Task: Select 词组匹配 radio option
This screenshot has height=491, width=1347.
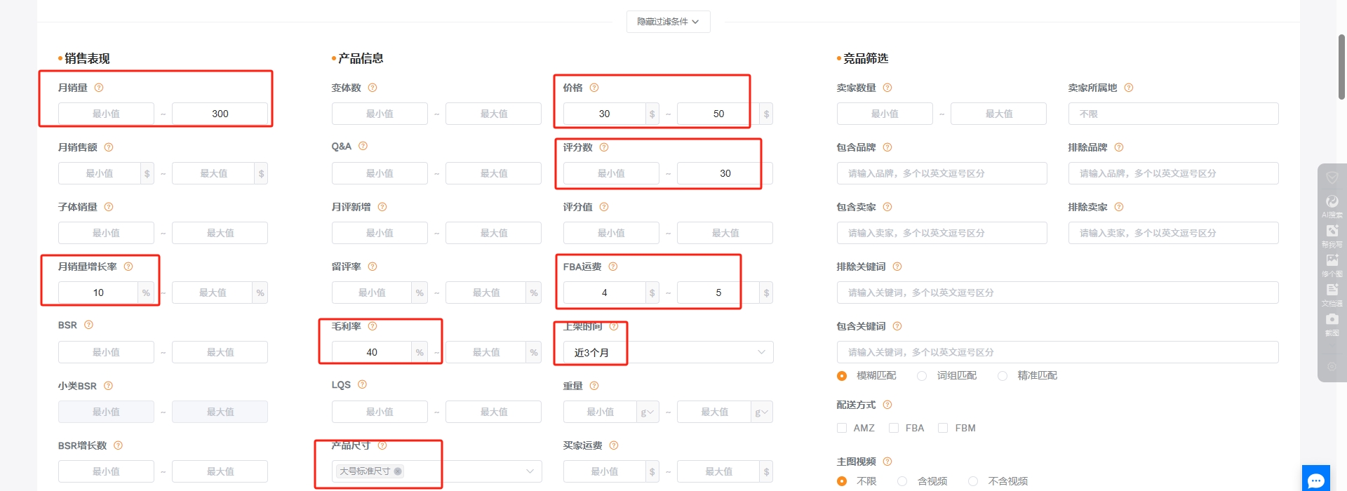Action: pos(922,376)
